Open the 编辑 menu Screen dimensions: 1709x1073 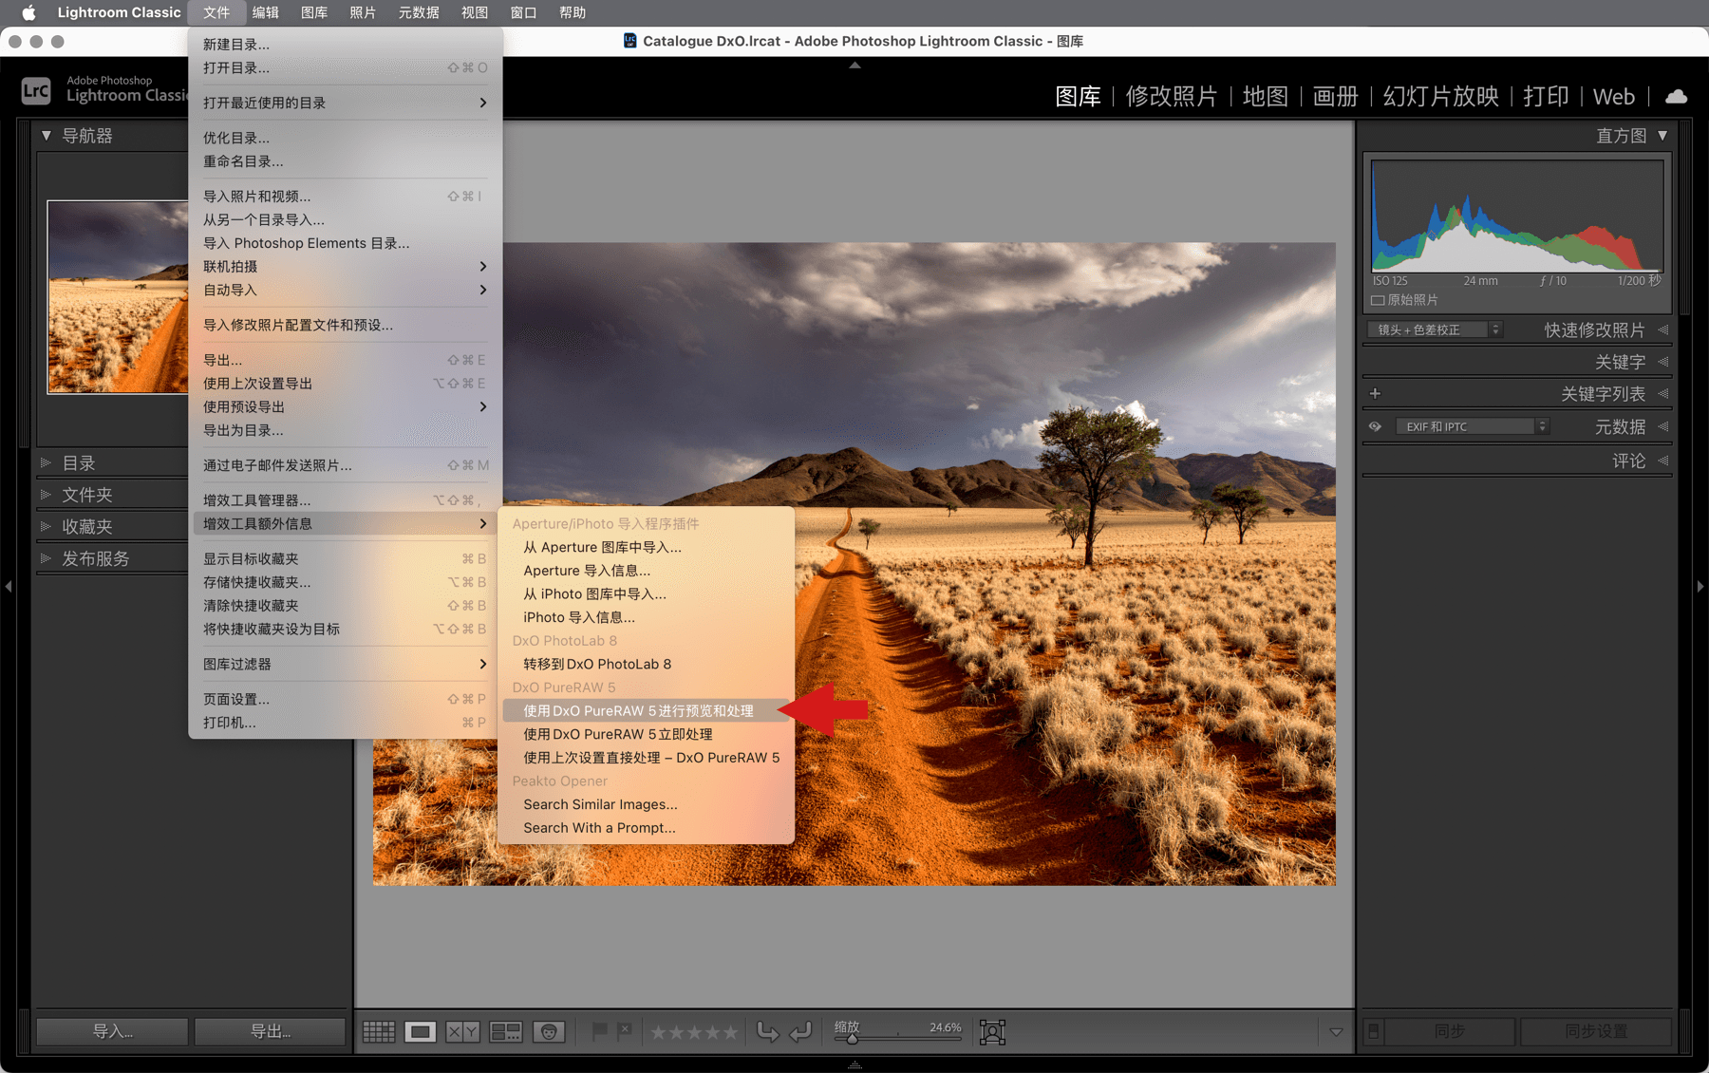265,12
